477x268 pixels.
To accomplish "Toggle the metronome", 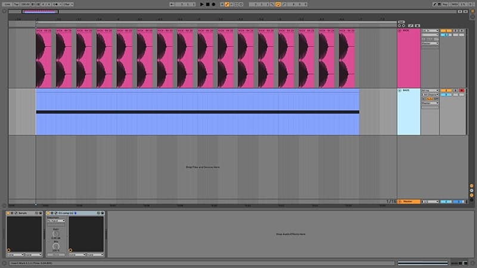I will click(55, 4).
